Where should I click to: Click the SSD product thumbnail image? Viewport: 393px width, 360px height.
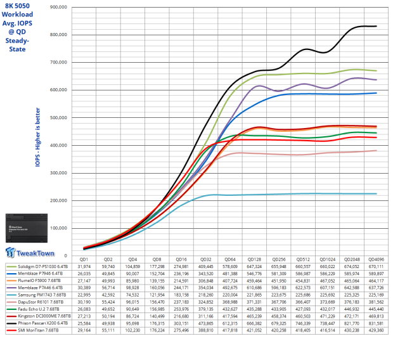click(x=27, y=228)
